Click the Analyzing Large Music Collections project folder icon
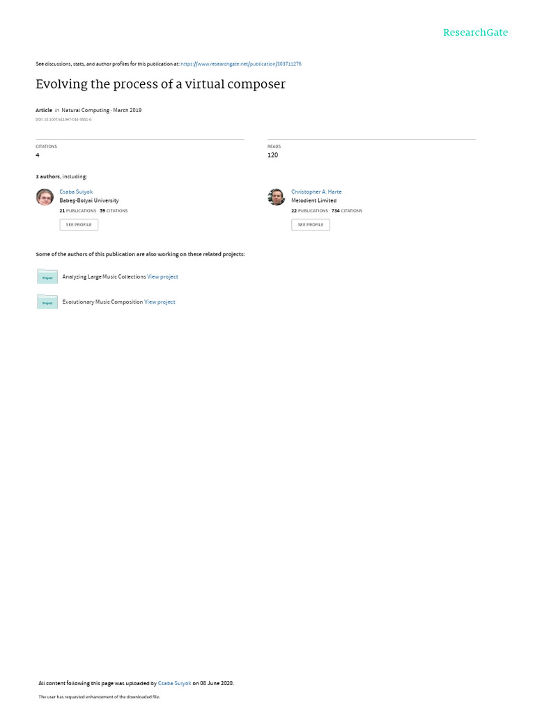Screen dimensions: 535x713 (x=47, y=276)
